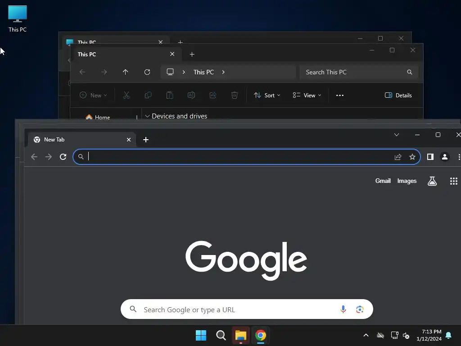Go forward in File Explorer
461x346 pixels.
[x=104, y=72]
